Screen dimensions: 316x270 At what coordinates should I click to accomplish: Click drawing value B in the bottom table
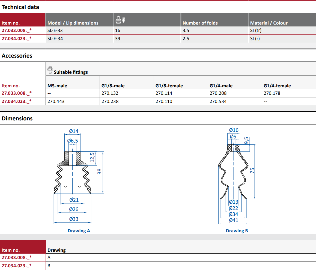pyautogui.click(x=49, y=266)
